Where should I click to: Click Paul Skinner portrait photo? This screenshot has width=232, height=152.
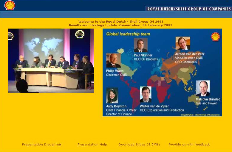tap(141, 45)
